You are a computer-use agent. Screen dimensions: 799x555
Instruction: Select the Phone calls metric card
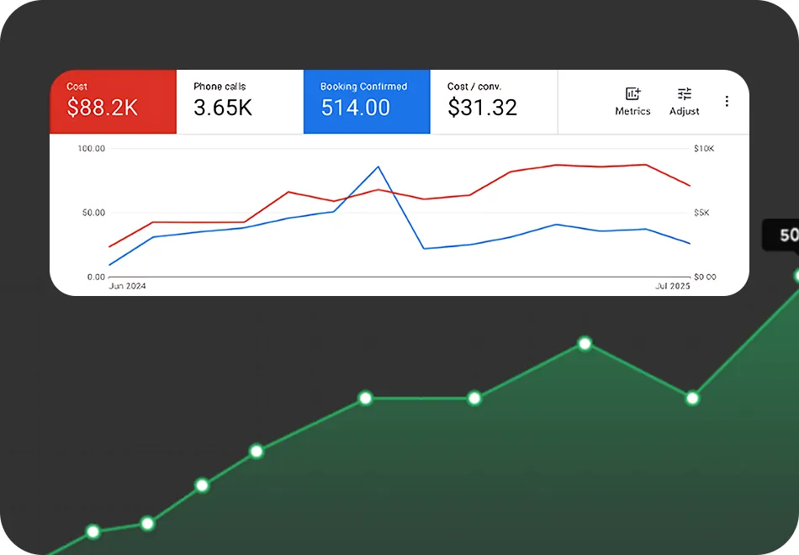tap(239, 101)
